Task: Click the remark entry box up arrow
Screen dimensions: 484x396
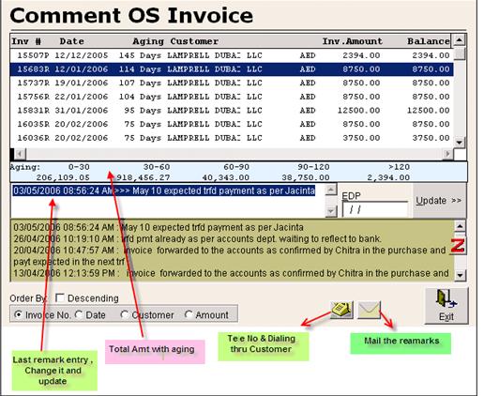Action: (x=331, y=190)
